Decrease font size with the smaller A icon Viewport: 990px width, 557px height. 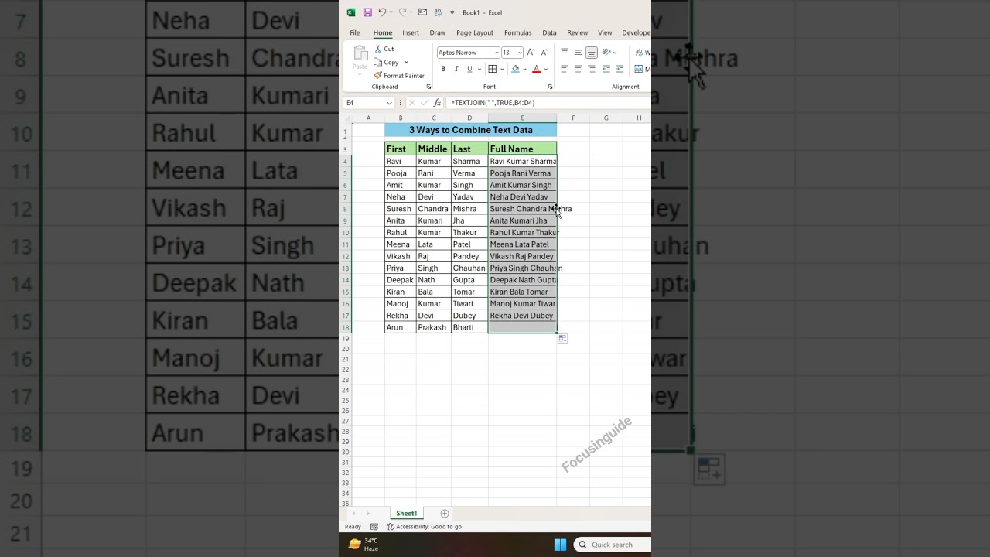[544, 53]
